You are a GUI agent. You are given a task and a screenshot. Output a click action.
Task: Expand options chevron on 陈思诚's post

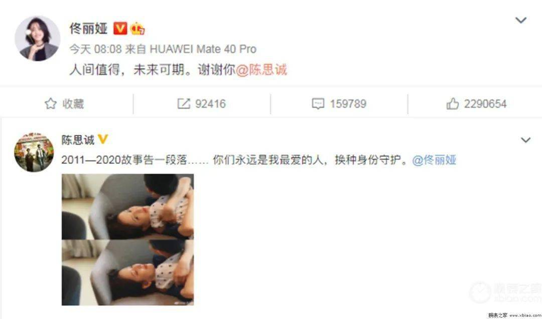(525, 140)
